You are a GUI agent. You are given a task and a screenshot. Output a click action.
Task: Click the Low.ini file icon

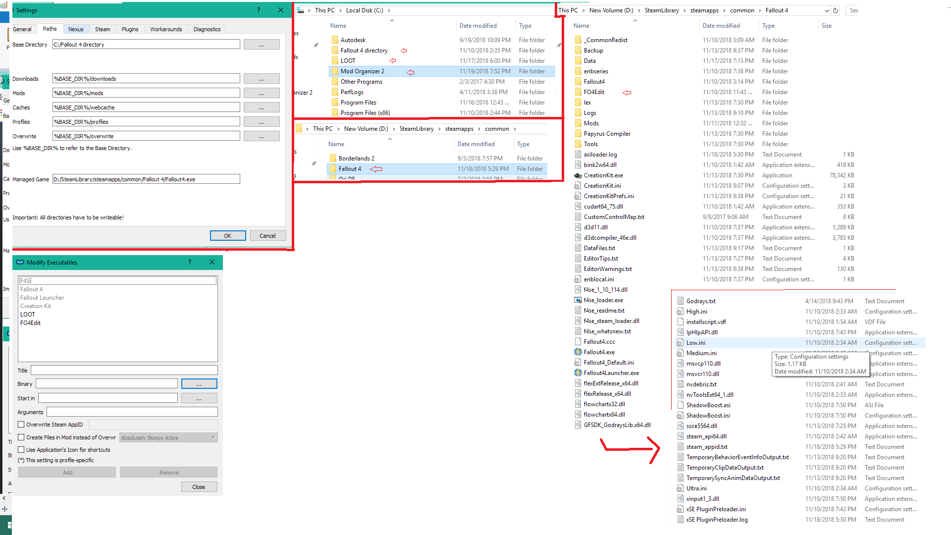(680, 343)
